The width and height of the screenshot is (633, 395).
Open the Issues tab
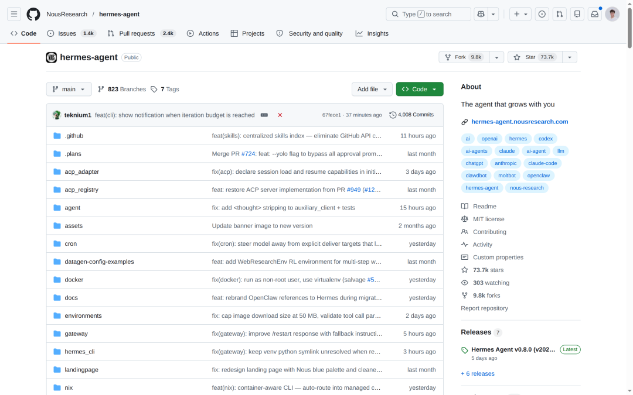pyautogui.click(x=72, y=33)
